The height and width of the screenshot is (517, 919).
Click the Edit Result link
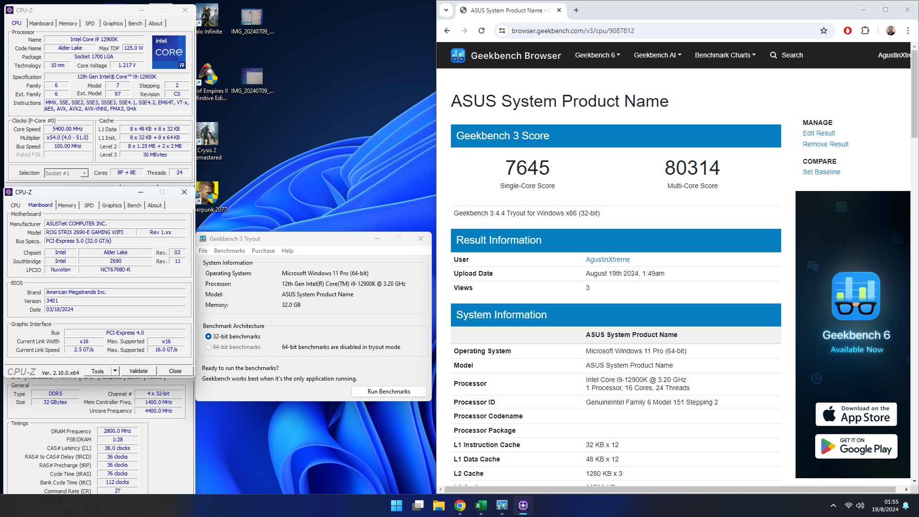(x=818, y=133)
